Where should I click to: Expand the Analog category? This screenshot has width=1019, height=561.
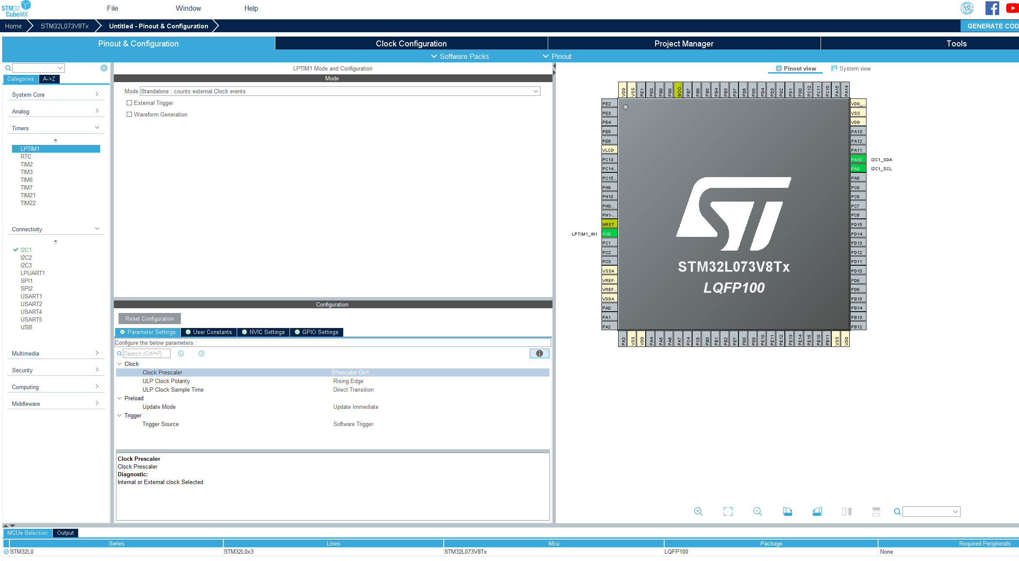tap(56, 111)
